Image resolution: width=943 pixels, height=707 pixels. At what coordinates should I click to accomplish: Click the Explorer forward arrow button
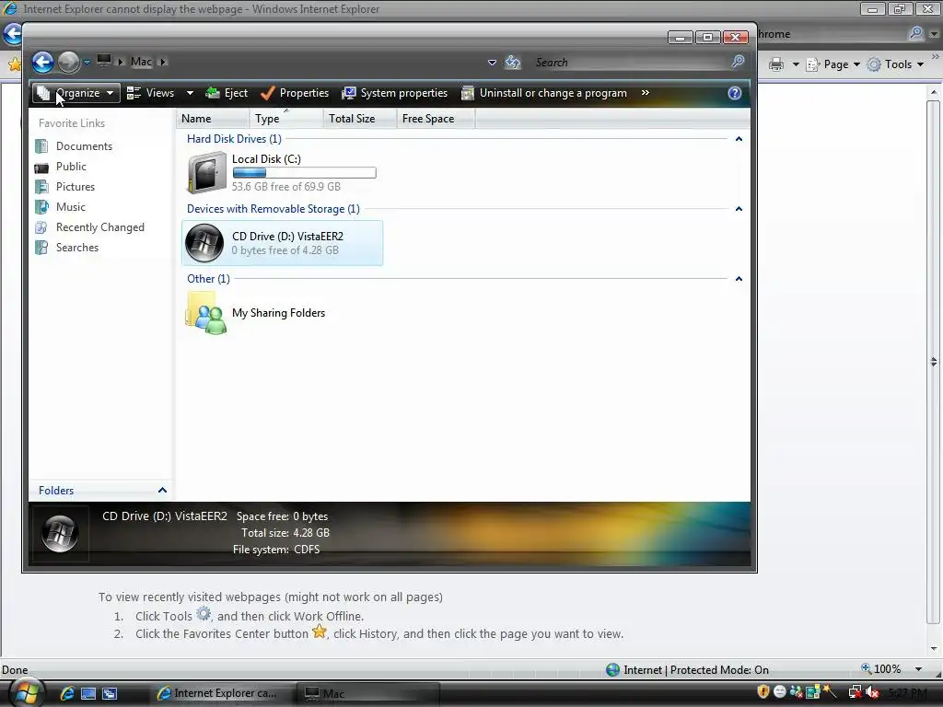click(68, 62)
